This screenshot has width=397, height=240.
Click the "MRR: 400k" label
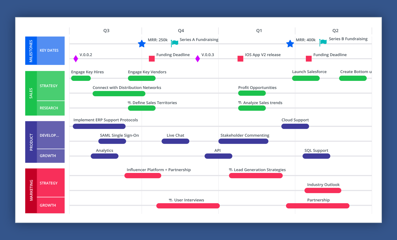(x=306, y=40)
